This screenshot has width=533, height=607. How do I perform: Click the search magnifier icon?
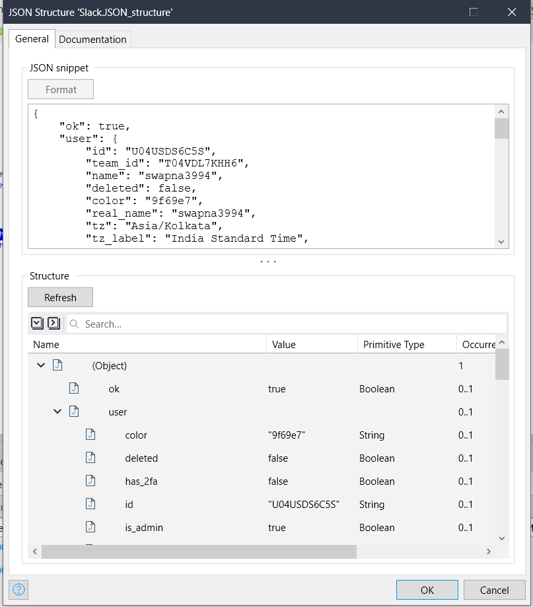[x=75, y=324]
